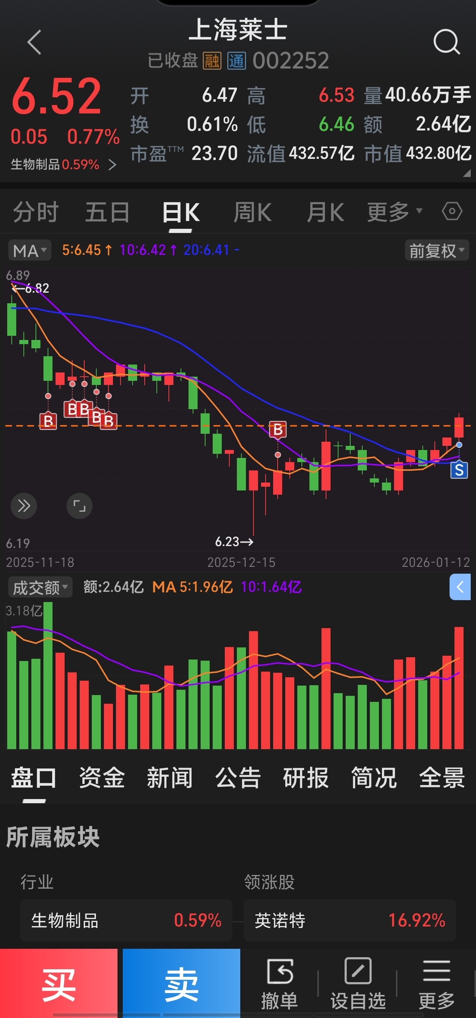Tap the MA 10:6.42 legend value
The height and width of the screenshot is (1018, 476).
click(148, 250)
